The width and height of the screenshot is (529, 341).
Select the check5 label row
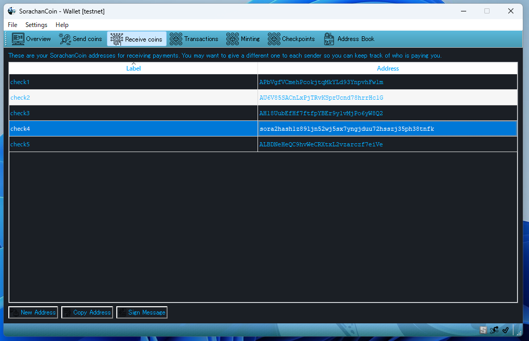click(x=20, y=144)
